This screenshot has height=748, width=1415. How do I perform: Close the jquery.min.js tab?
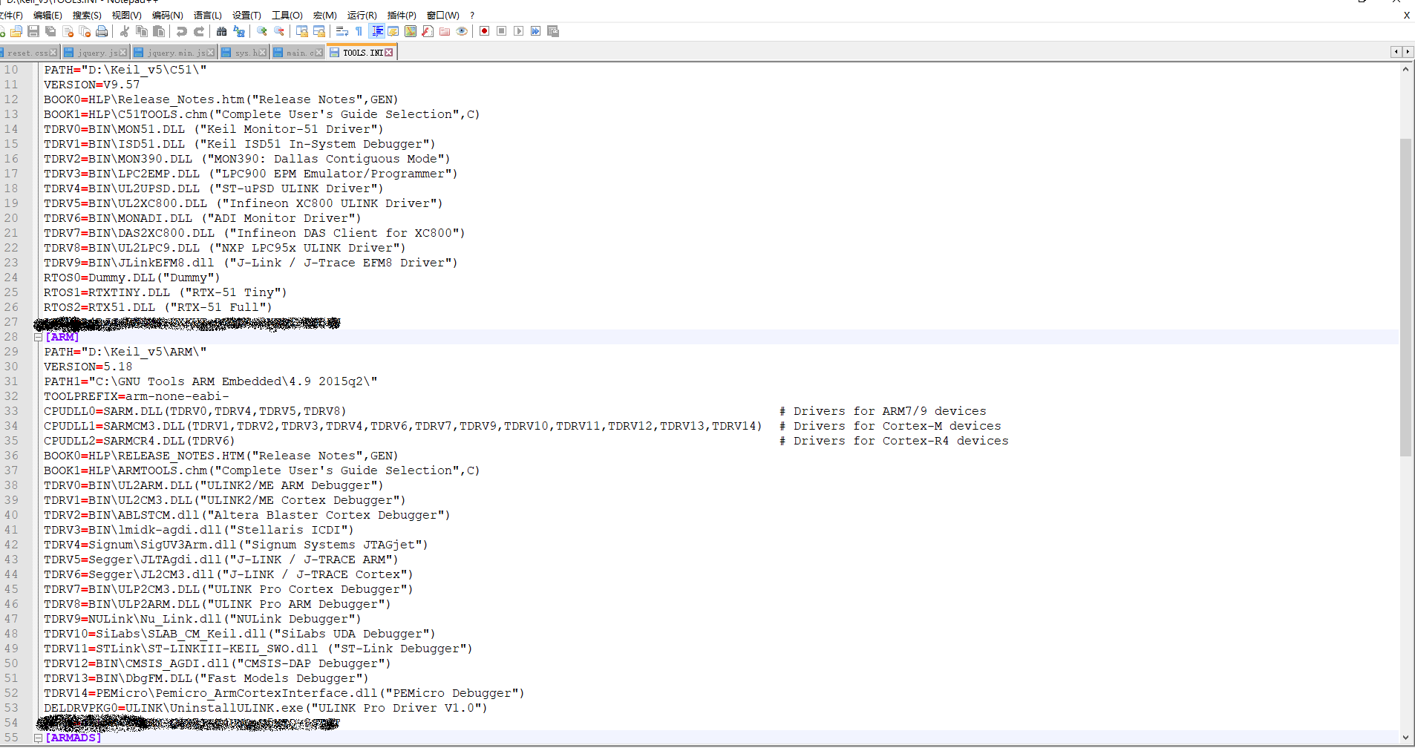point(211,53)
